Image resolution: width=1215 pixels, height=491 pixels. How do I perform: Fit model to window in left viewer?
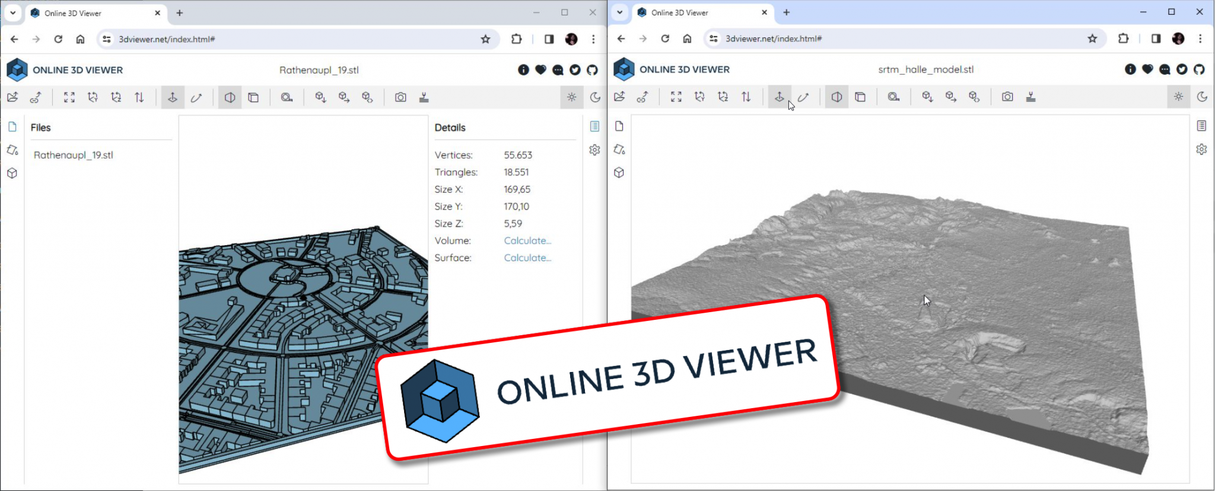[x=69, y=97]
